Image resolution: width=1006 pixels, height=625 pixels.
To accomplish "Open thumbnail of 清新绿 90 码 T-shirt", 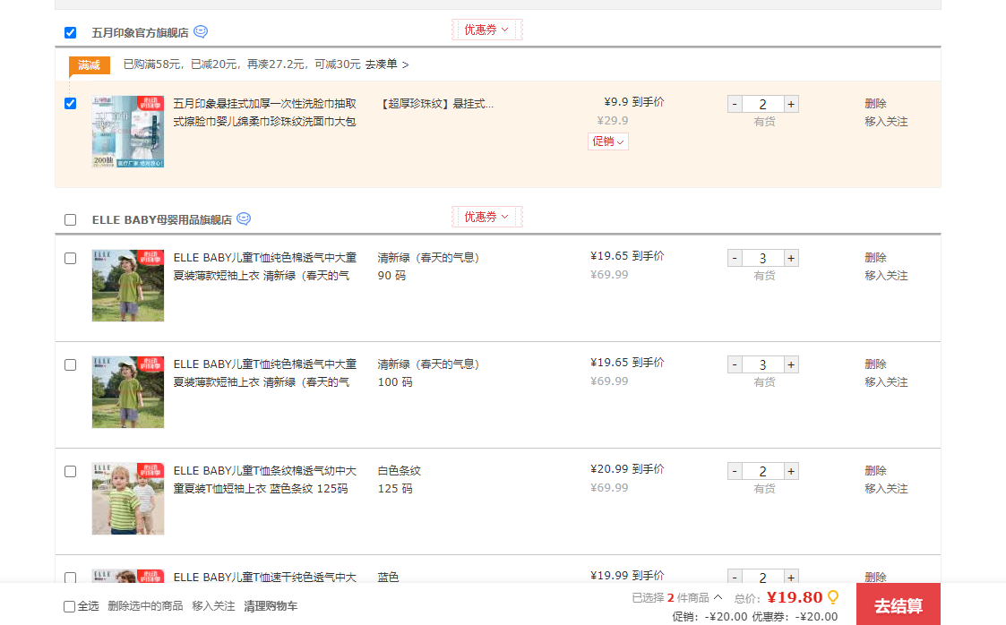I will [x=128, y=286].
